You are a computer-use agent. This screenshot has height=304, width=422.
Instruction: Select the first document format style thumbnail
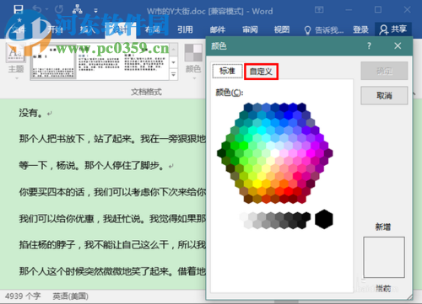pyautogui.click(x=53, y=62)
